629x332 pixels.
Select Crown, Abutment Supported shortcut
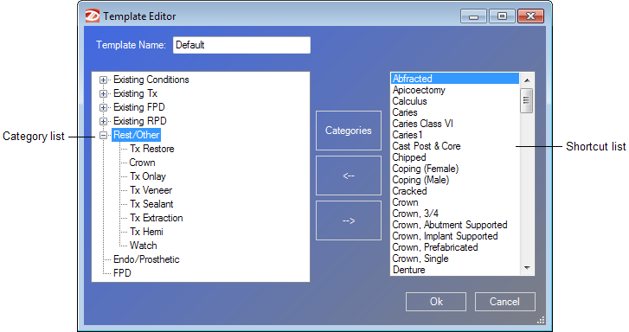[x=450, y=225]
